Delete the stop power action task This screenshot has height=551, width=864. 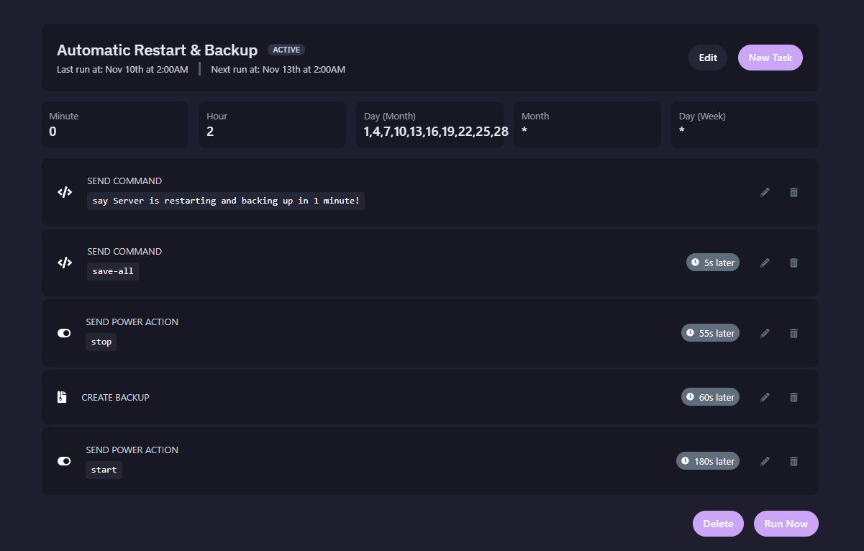pos(793,333)
